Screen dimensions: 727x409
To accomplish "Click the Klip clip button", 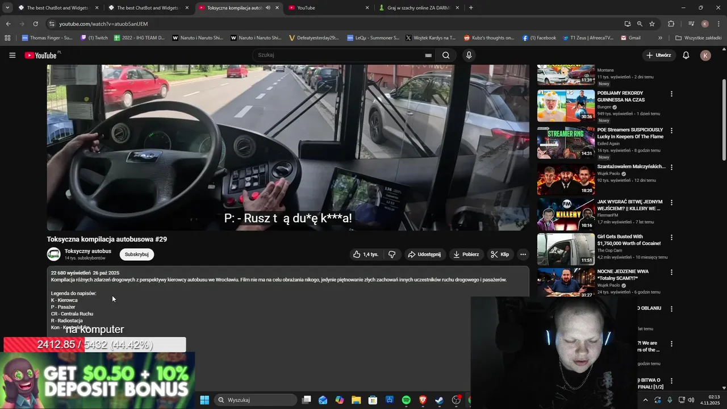I will (x=500, y=254).
